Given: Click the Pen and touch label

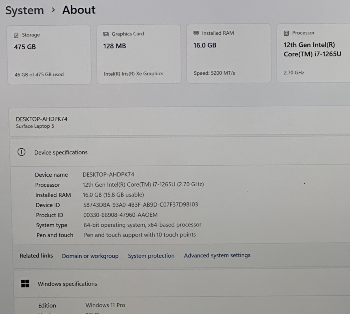Looking at the screenshot, I should [55, 235].
